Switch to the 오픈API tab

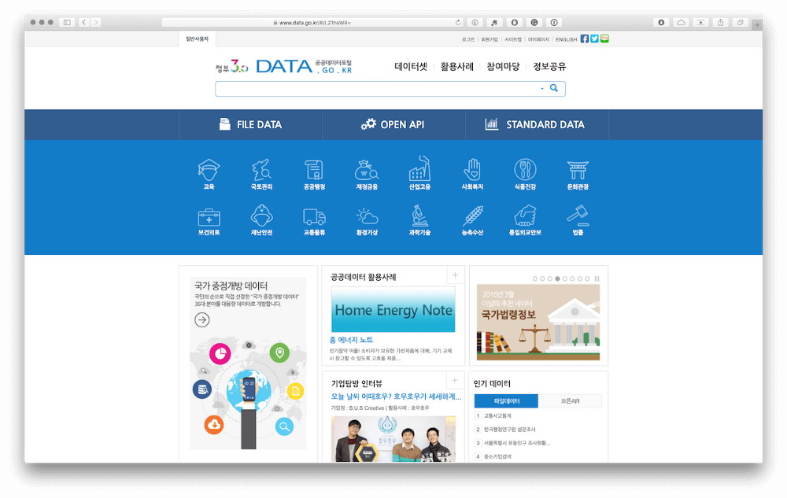pyautogui.click(x=570, y=401)
